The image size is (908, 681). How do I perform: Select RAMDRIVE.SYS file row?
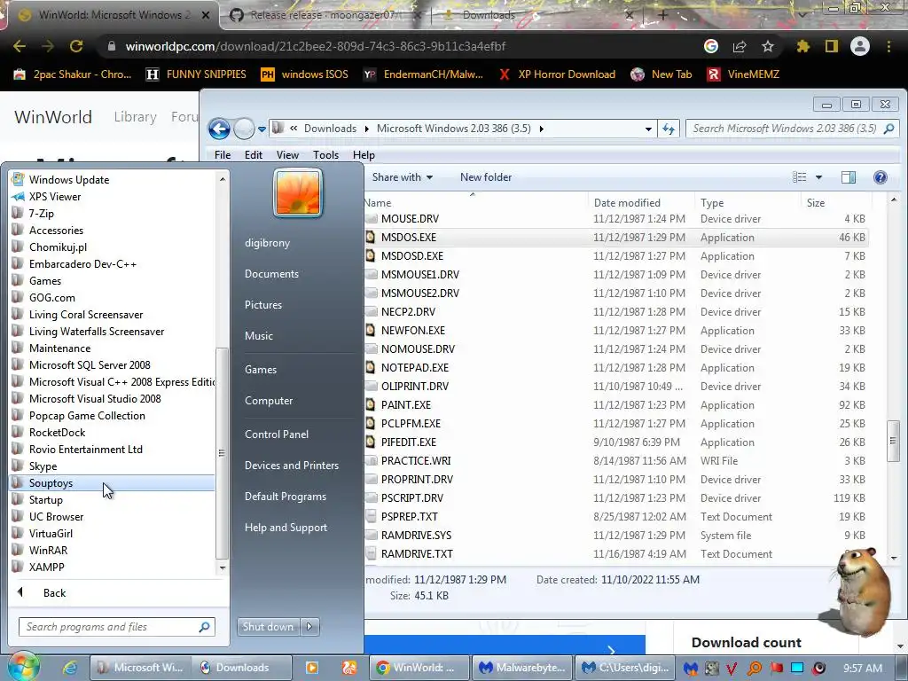[x=616, y=535]
